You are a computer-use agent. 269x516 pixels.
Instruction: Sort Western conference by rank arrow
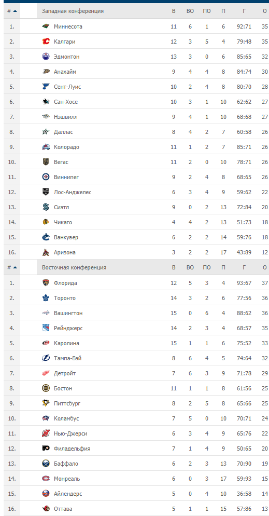(15, 11)
